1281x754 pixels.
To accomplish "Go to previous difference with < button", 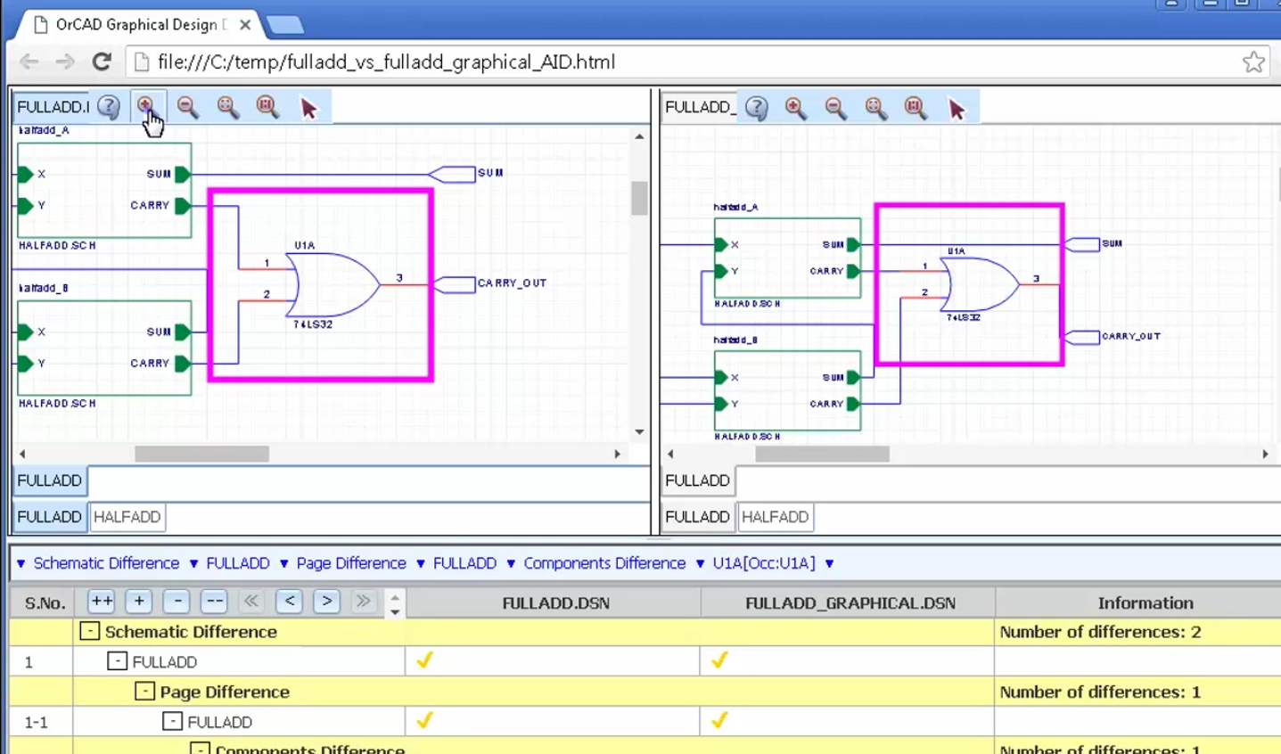I will [289, 601].
